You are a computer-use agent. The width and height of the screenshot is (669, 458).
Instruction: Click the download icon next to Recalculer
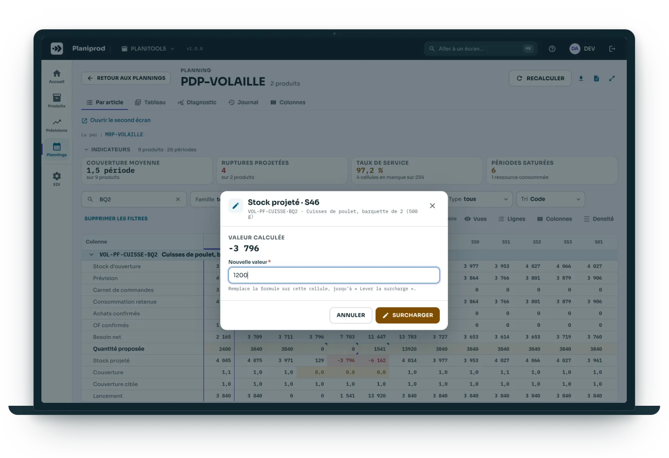[581, 78]
